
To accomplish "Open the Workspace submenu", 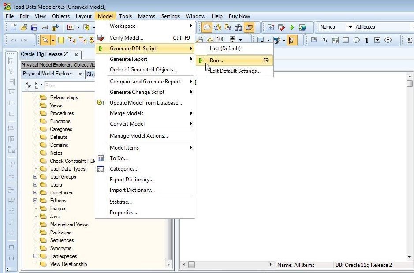I will 145,26.
